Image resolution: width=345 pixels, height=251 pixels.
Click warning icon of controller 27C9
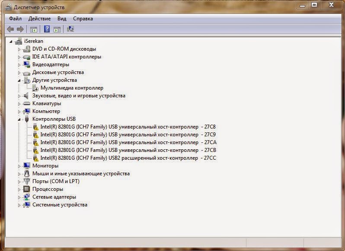[35, 135]
